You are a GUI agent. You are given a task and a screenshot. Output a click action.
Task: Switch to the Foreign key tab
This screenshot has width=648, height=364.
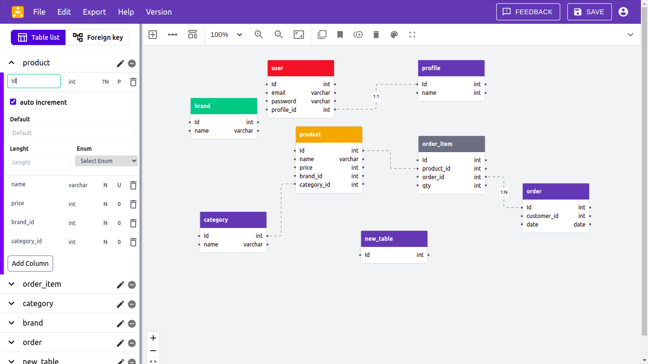click(x=98, y=37)
